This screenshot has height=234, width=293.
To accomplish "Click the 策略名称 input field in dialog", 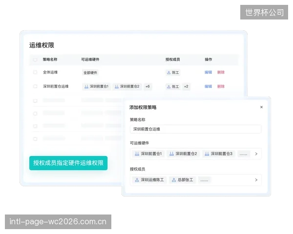I will [x=195, y=129].
